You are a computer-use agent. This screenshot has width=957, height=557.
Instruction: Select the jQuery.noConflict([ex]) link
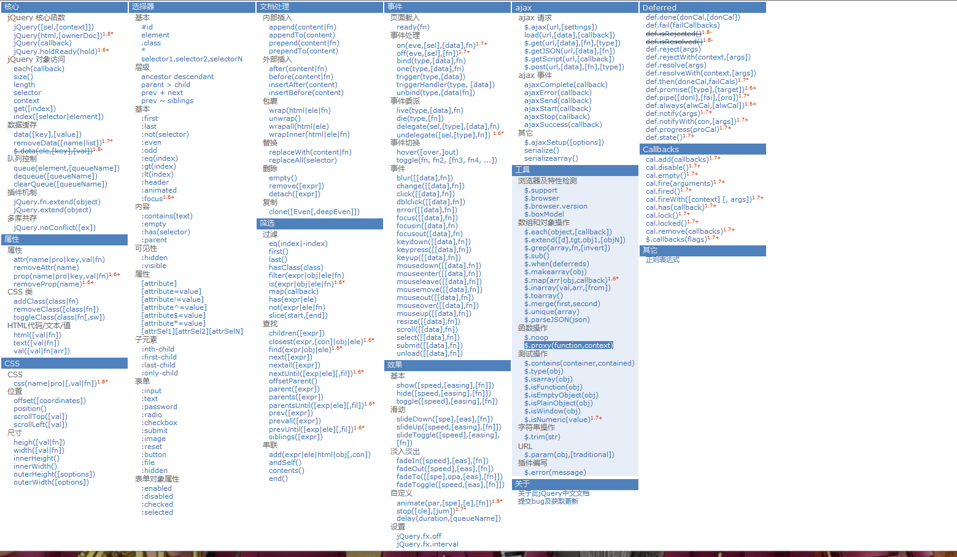pyautogui.click(x=55, y=228)
